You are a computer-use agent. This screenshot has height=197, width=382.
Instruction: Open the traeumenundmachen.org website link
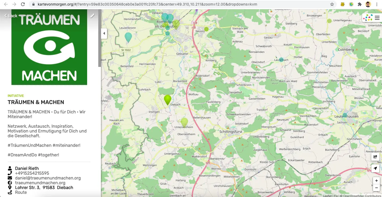tap(40, 183)
